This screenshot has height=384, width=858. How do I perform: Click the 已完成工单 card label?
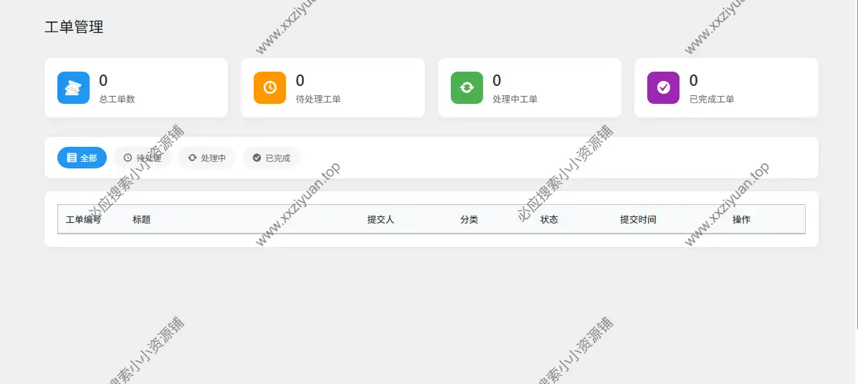click(712, 99)
